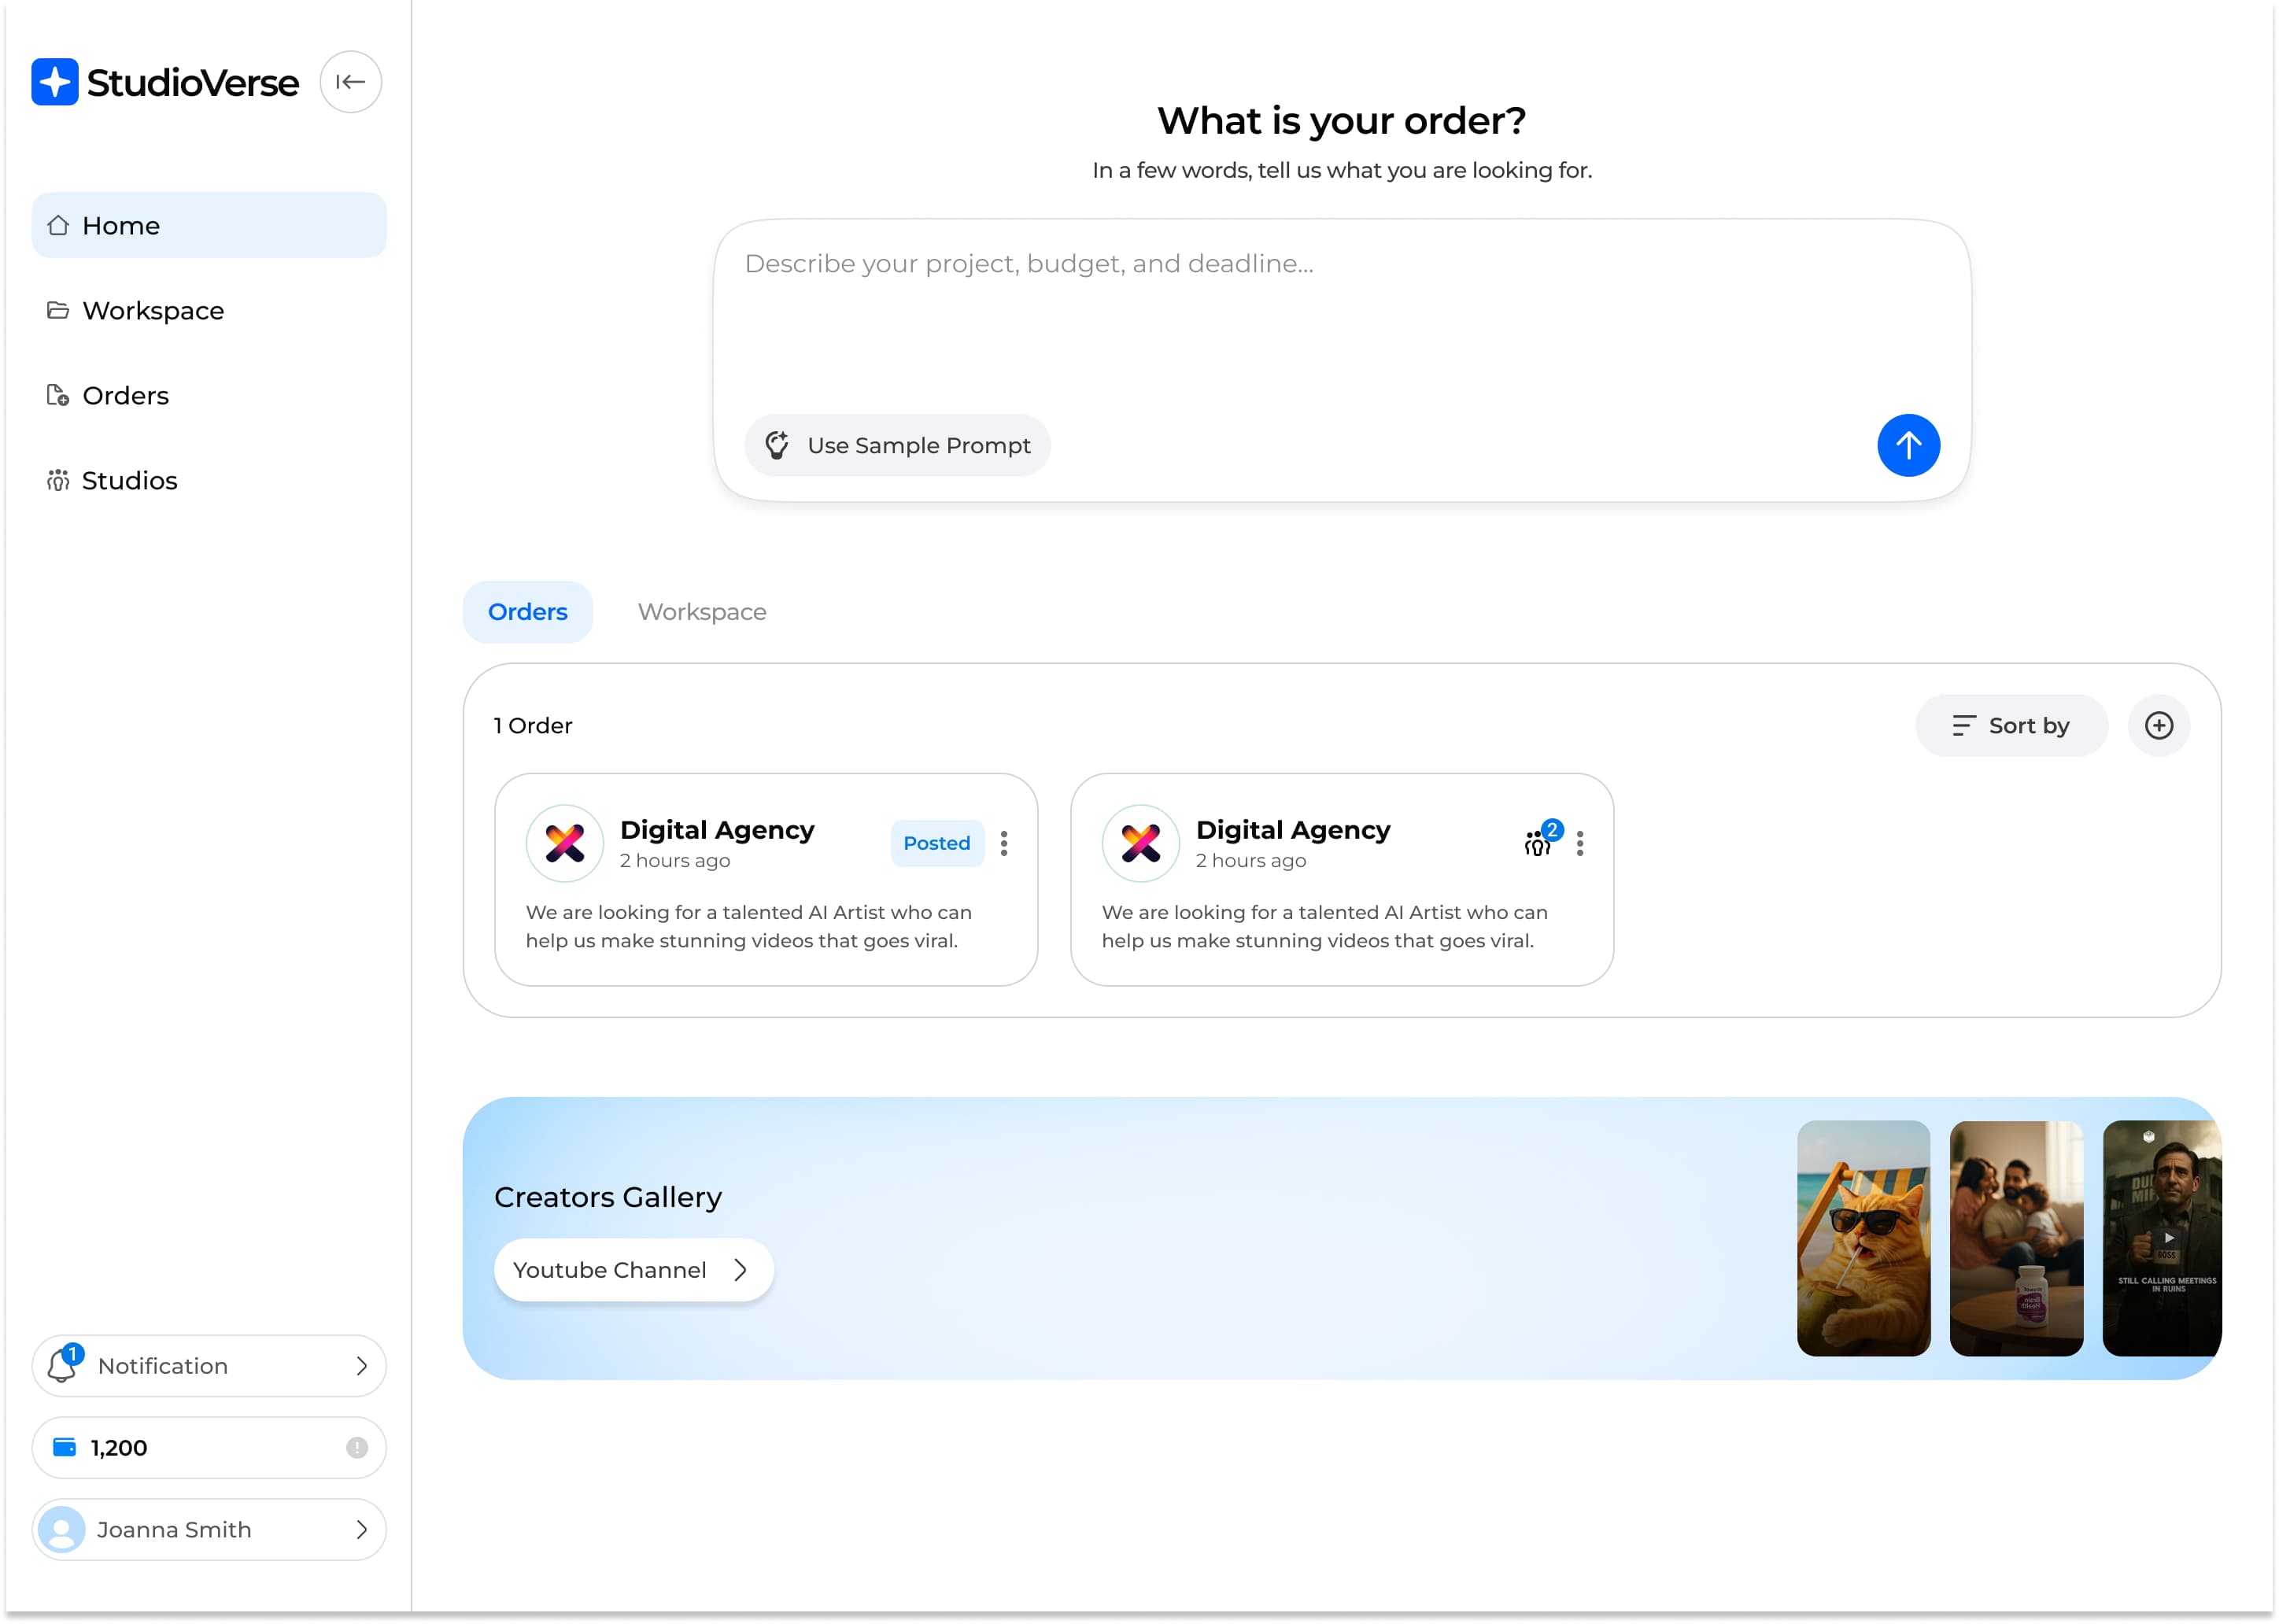
Task: Select Studios in the sidebar menu
Action: click(129, 480)
